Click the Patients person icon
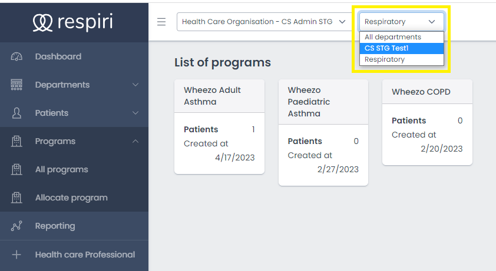 [16, 113]
